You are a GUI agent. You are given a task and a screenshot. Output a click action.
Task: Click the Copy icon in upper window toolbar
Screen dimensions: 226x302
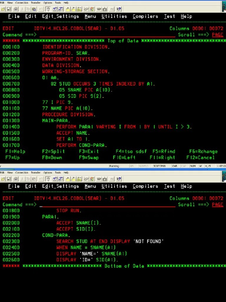pos(28,9)
